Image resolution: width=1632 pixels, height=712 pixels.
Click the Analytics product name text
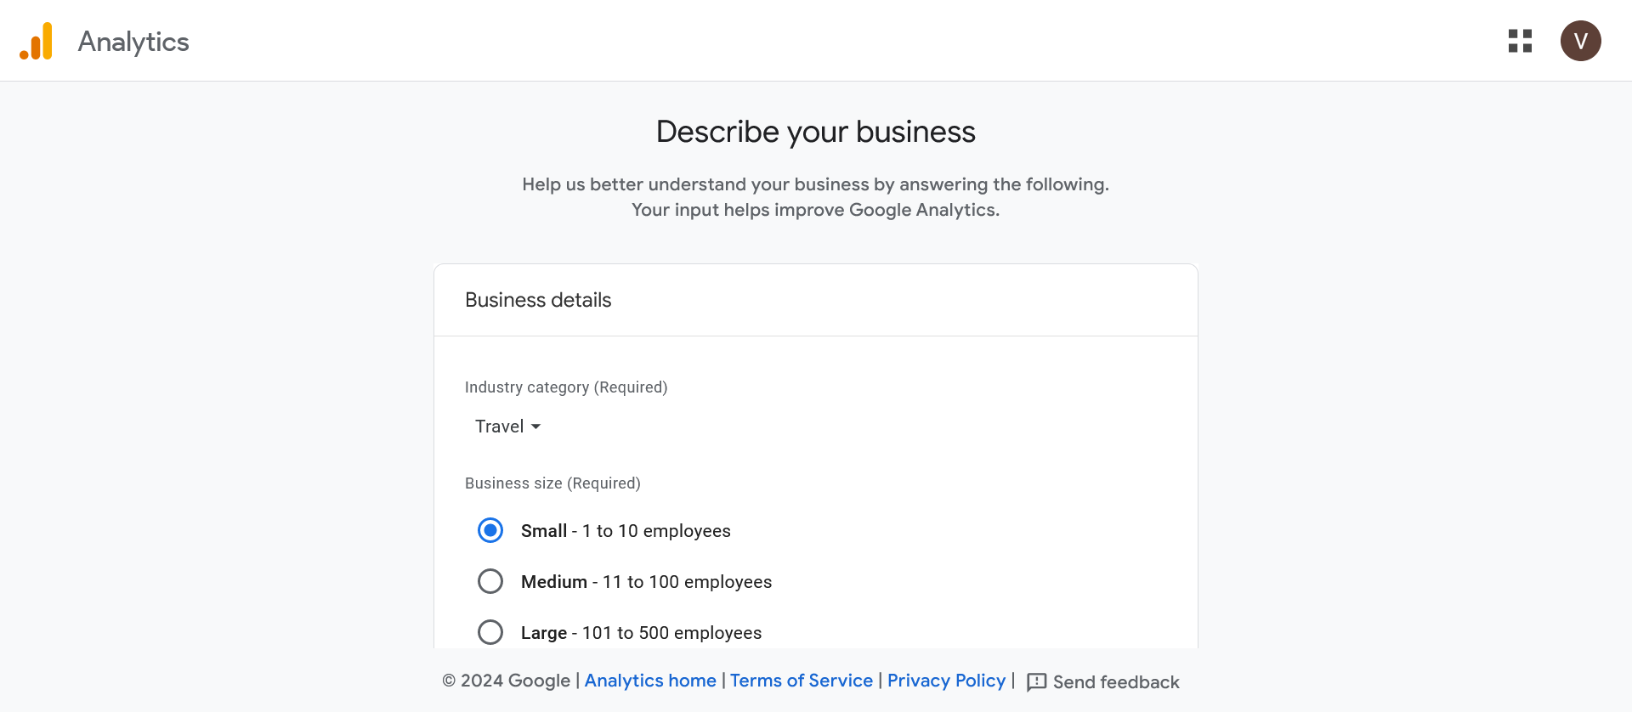point(133,42)
